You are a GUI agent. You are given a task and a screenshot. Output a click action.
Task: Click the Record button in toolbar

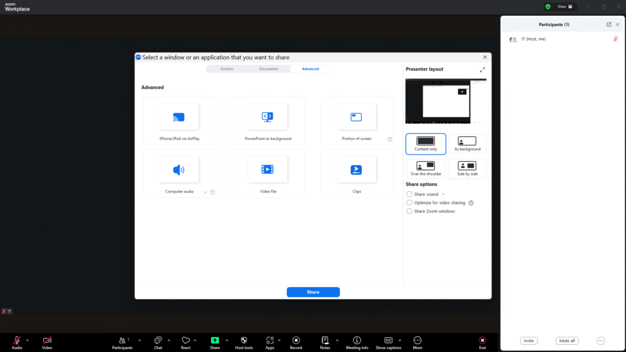coord(296,343)
